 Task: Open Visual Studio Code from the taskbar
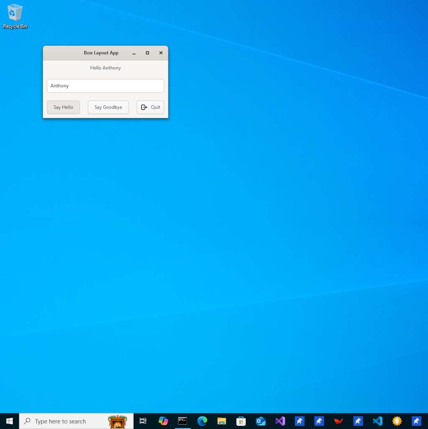pyautogui.click(x=377, y=421)
